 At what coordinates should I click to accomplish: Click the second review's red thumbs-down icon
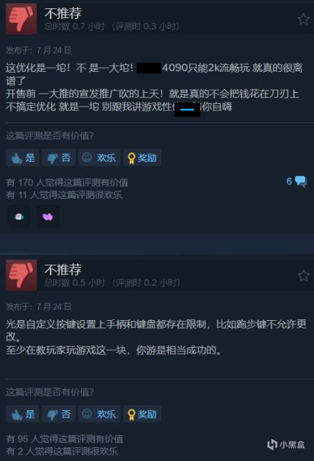click(21, 275)
